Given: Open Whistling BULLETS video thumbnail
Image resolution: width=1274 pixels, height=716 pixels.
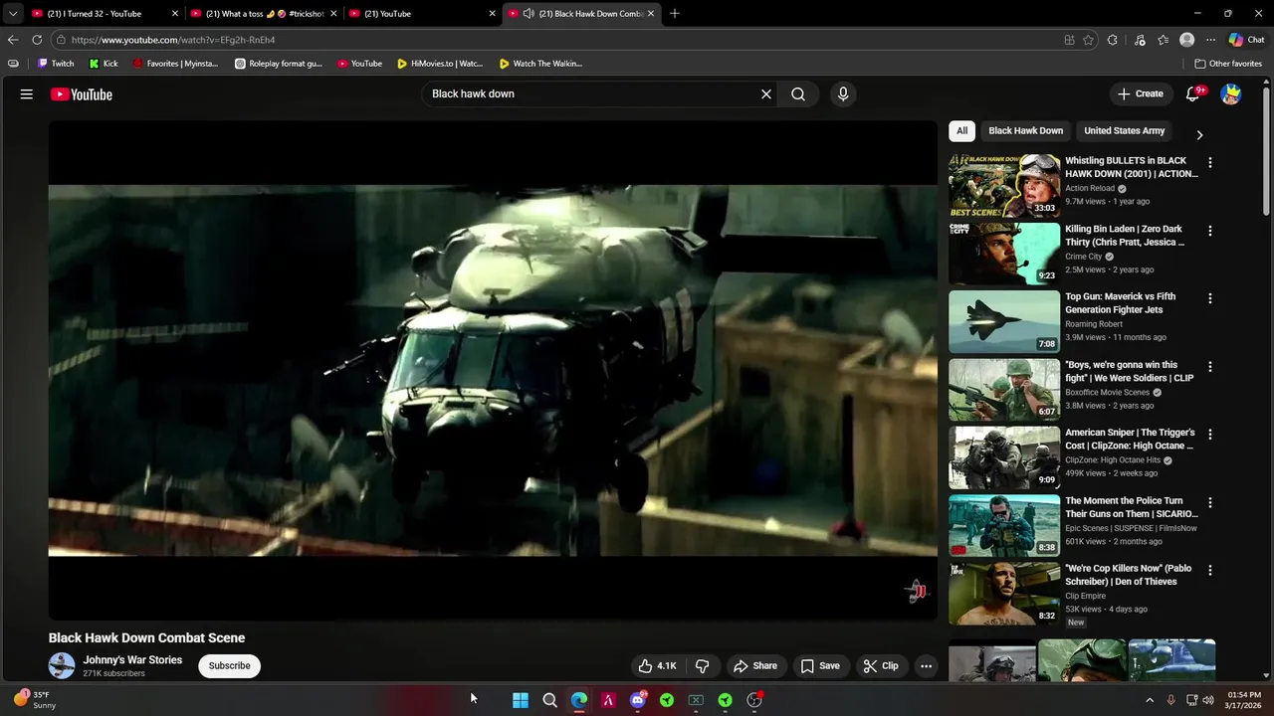Looking at the screenshot, I should 1004,185.
